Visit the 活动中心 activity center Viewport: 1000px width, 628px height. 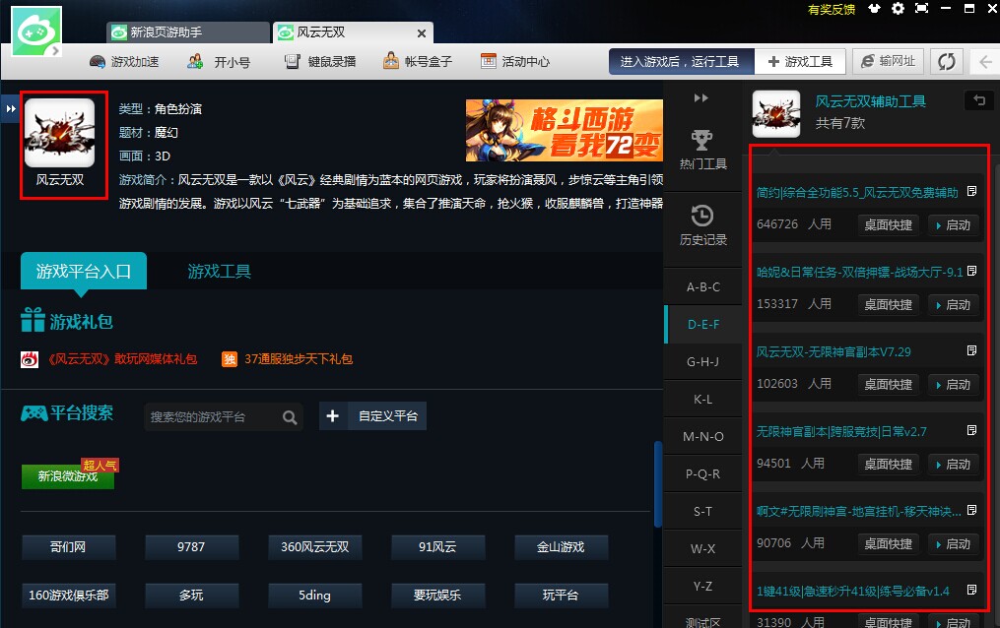(x=513, y=61)
